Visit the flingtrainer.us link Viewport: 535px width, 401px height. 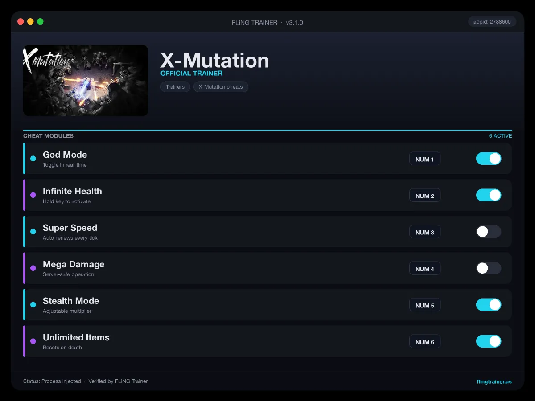point(494,381)
